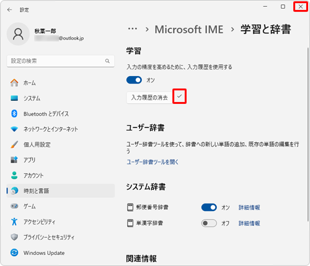The width and height of the screenshot is (310, 266).
Task: Open 個人用設定 category
Action: coord(61,144)
